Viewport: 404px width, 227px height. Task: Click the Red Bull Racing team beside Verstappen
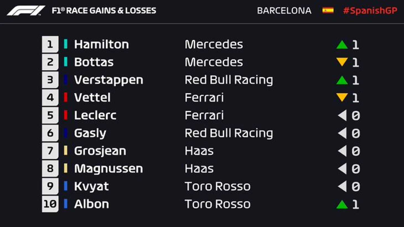tap(229, 80)
